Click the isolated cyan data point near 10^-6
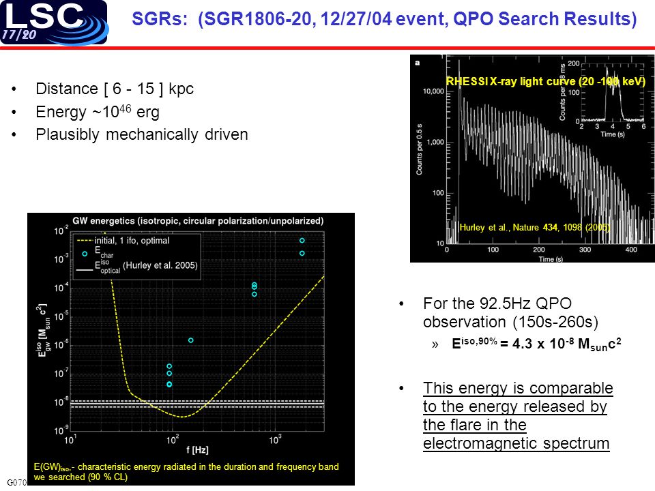655x491 pixels. click(x=191, y=340)
